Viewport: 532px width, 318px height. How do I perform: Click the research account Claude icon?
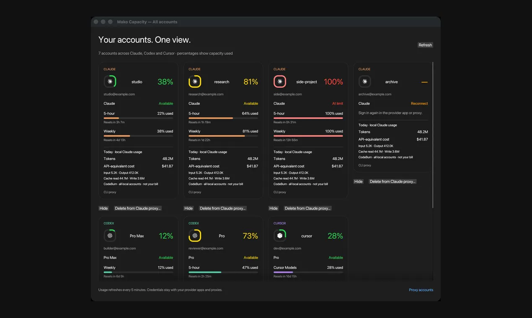tap(195, 82)
